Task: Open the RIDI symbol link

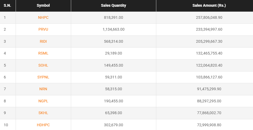Action: point(43,41)
